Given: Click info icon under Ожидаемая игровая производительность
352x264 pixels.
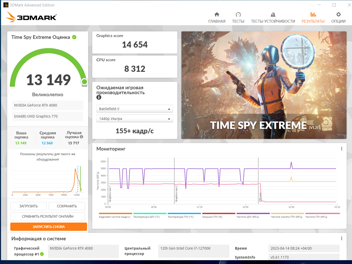Looking at the screenshot, I should 99,97.
